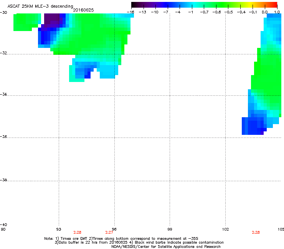Screen dimensions: 284x249
Task: Click the colorbar label -0.6
Action: click(216, 12)
